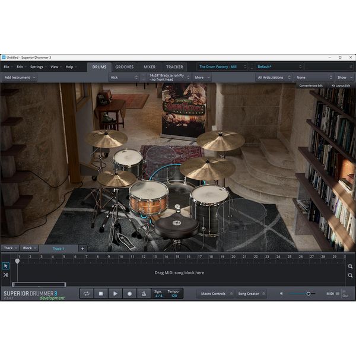356x356 pixels.
Task: Open the 14x24" Brady Jarrah Ply dropdown
Action: (169, 77)
